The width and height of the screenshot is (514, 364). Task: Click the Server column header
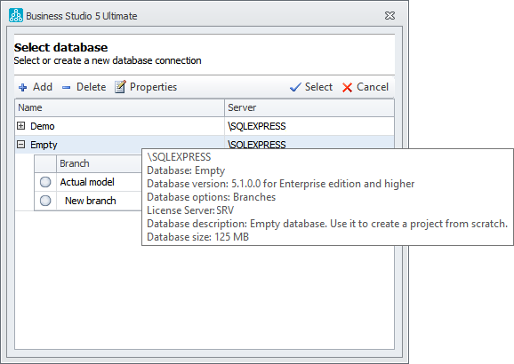tap(309, 107)
